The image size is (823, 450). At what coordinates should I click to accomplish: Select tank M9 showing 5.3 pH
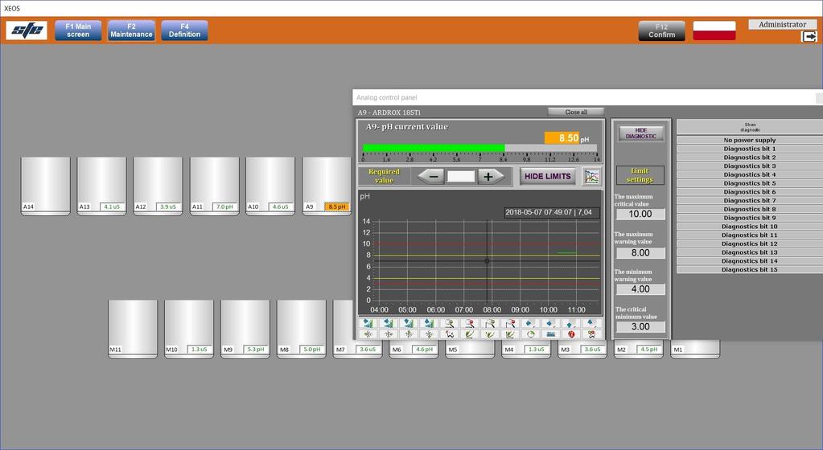point(245,329)
